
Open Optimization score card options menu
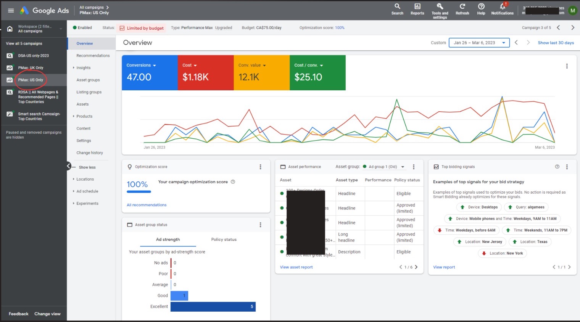point(261,167)
